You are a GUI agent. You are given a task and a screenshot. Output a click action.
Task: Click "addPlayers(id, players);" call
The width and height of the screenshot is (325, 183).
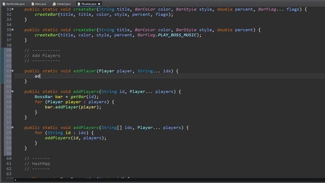tap(76, 138)
